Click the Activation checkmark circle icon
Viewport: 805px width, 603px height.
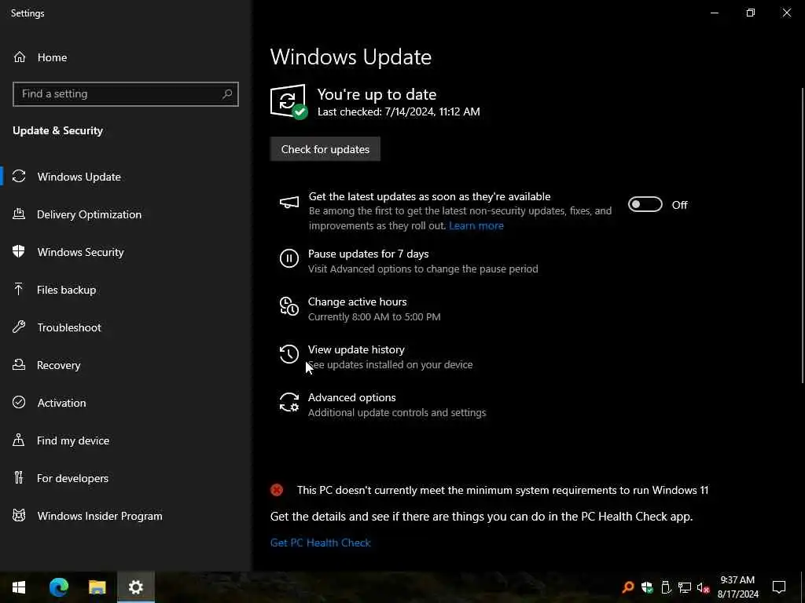(x=19, y=403)
